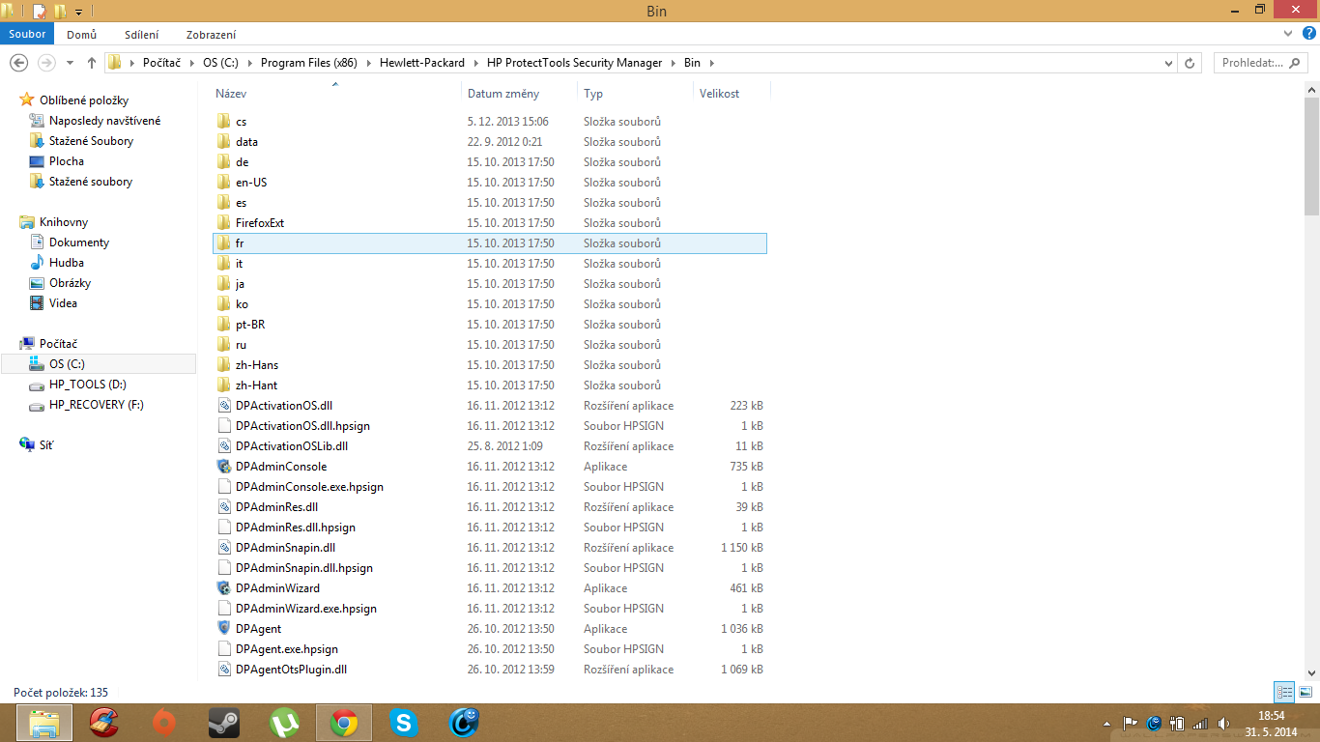Open Plocha in the navigation pane
This screenshot has width=1320, height=742.
(67, 161)
